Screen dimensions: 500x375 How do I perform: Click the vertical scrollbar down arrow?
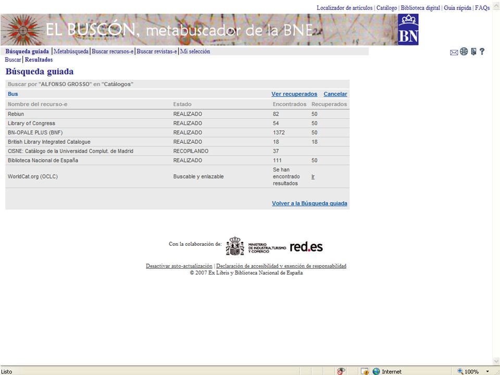pos(496,361)
